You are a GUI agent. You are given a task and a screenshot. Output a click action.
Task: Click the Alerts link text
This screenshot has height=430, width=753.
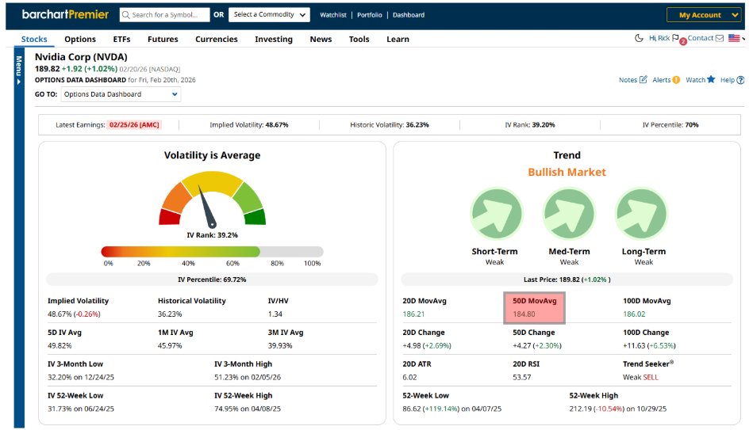tap(661, 80)
